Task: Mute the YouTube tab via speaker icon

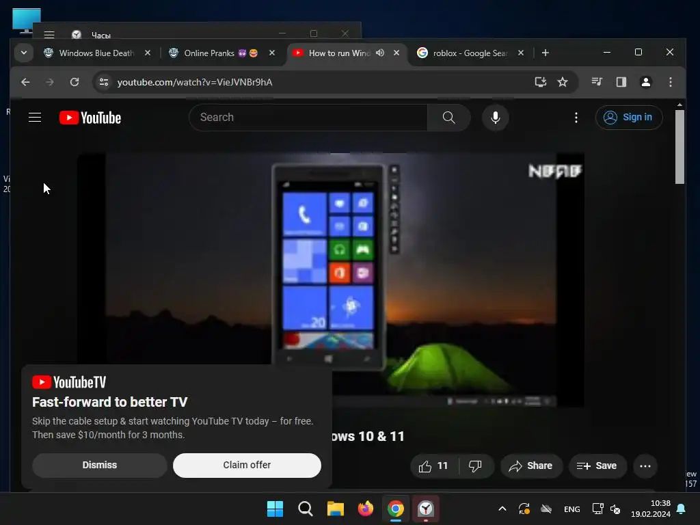Action: [380, 53]
